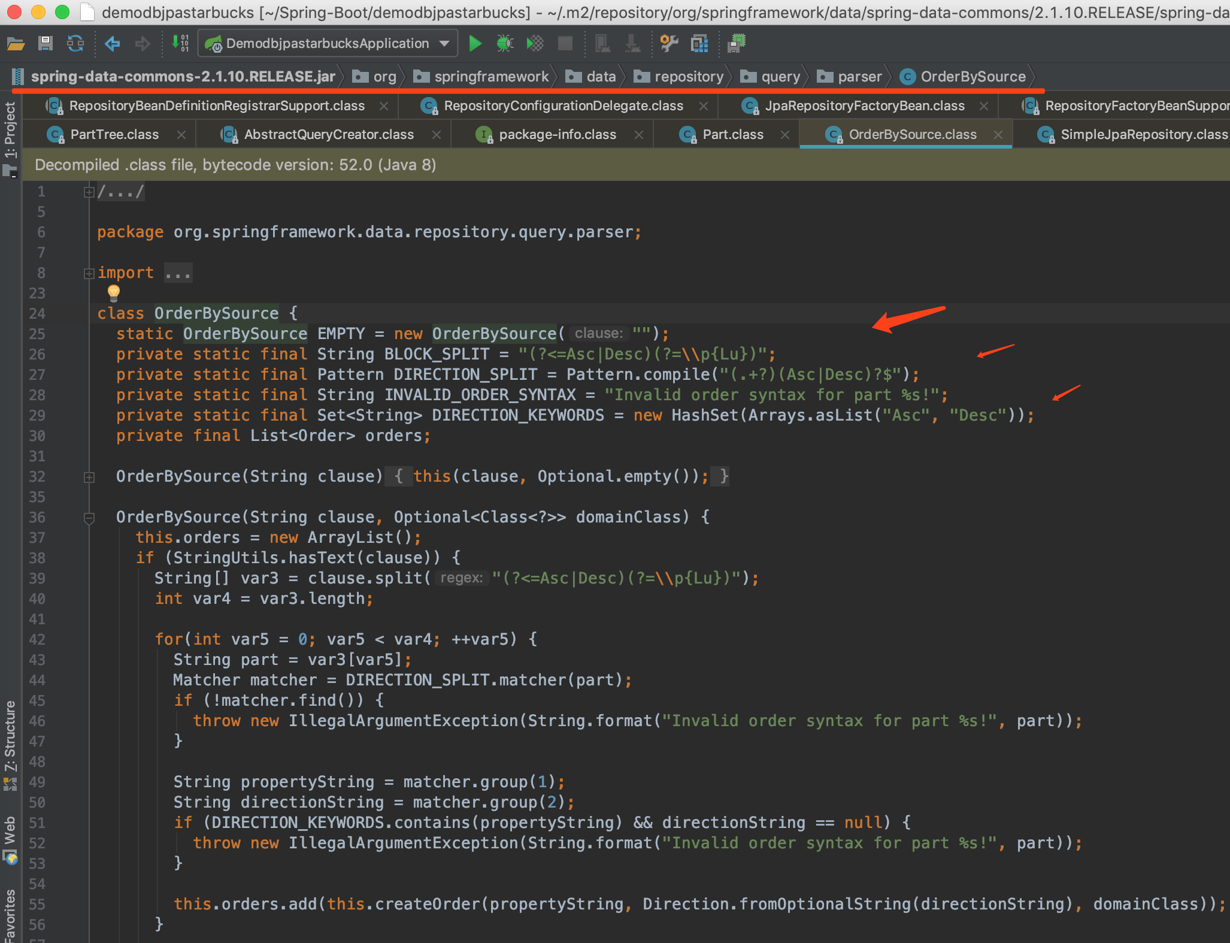Close the JpaRepositoryFactoryBean.class tab
The image size is (1230, 943).
click(x=984, y=106)
